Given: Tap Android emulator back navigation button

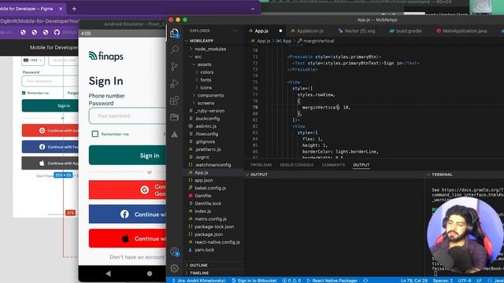Looking at the screenshot, I should [108, 274].
